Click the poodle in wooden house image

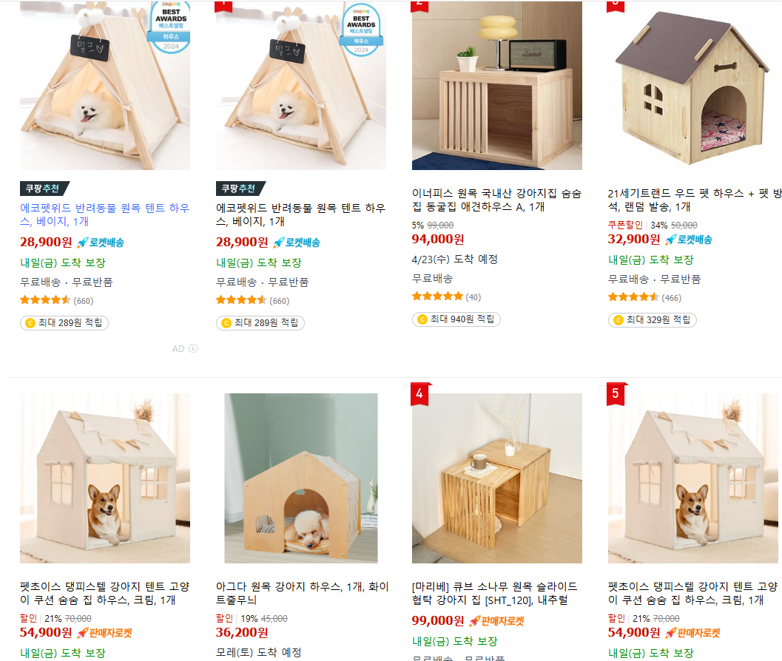point(300,478)
